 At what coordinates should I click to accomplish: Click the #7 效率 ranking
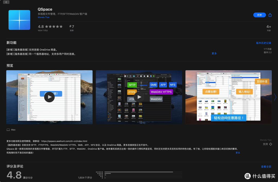[x=72, y=28]
